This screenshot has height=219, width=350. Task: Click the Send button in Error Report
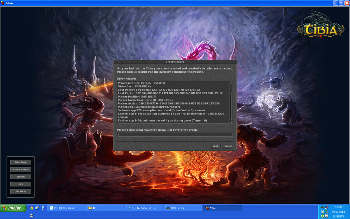(215, 146)
